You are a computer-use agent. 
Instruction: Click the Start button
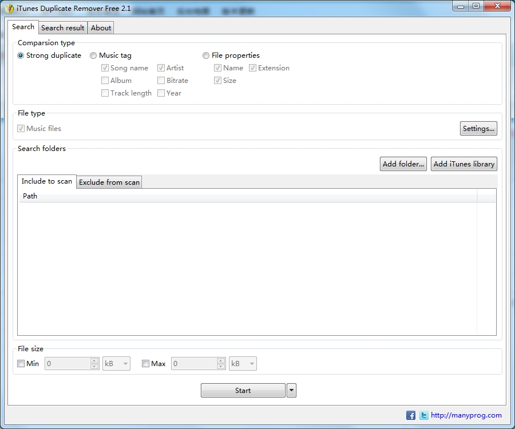click(243, 390)
